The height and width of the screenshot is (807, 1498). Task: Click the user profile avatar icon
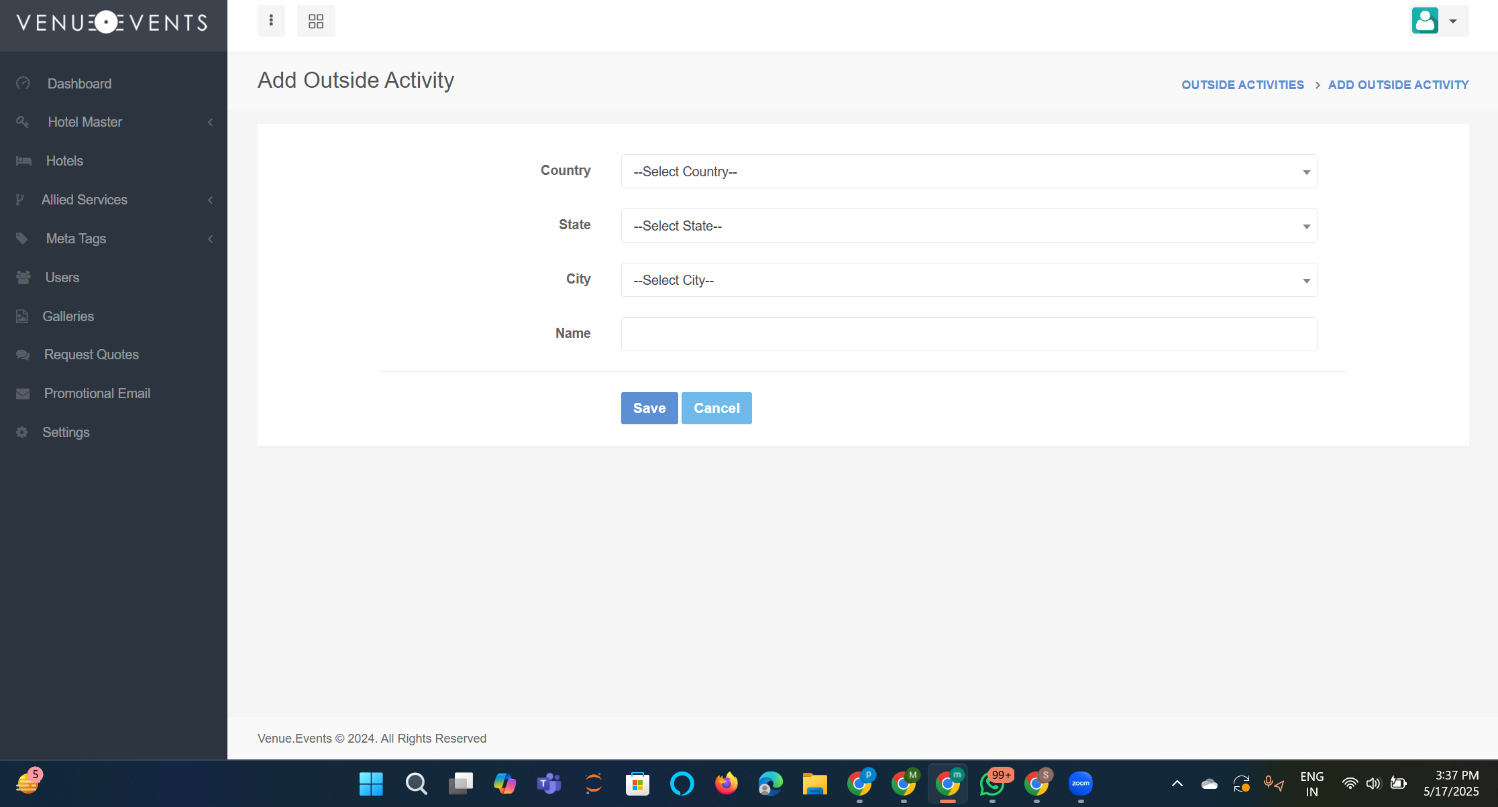pyautogui.click(x=1425, y=21)
